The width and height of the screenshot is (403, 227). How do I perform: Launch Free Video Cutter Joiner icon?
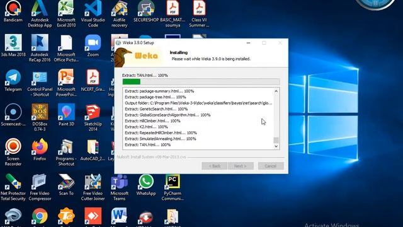pyautogui.click(x=93, y=187)
